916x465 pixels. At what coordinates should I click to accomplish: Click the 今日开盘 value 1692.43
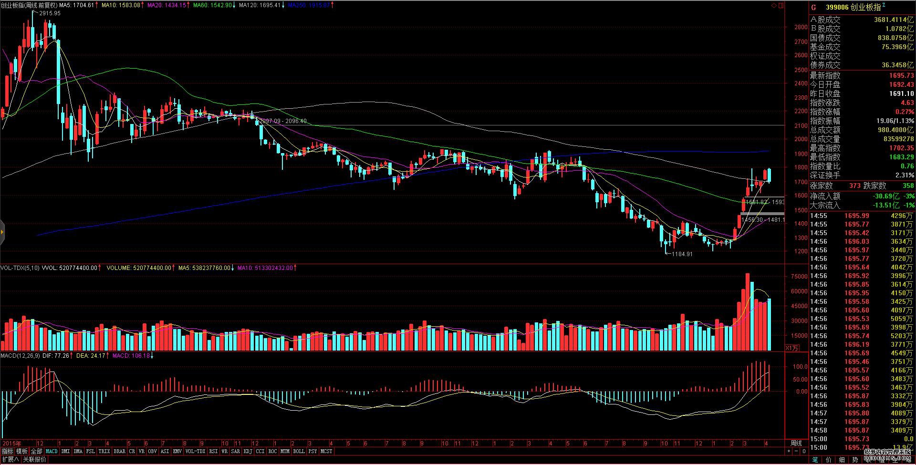(x=901, y=84)
